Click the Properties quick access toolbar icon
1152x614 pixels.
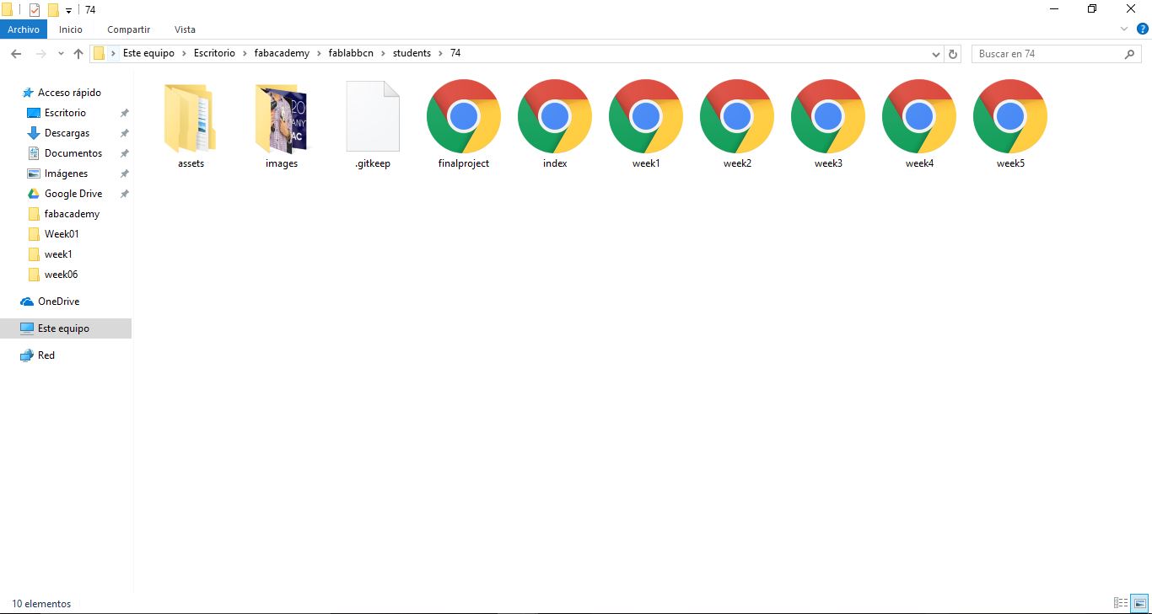click(x=35, y=10)
